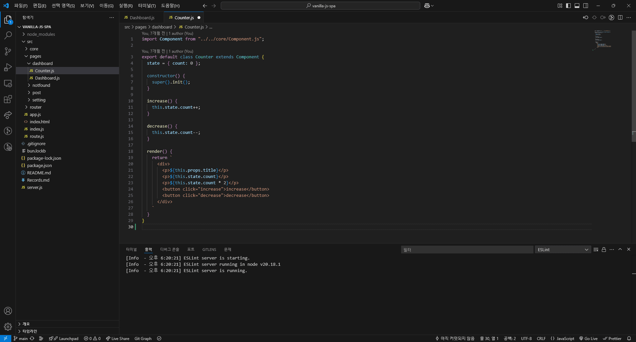Open Git Graph from status bar

pos(143,338)
